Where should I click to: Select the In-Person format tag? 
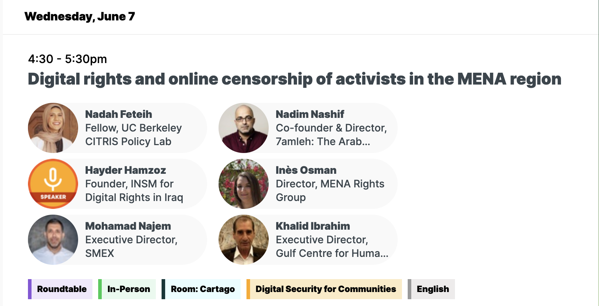(x=129, y=289)
